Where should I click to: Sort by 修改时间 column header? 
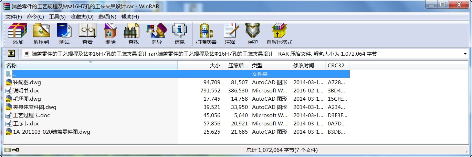tap(308, 65)
